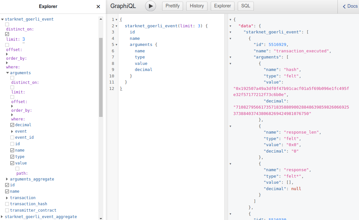
Task: Fold query editor line 2 arrow
Action: [116, 26]
